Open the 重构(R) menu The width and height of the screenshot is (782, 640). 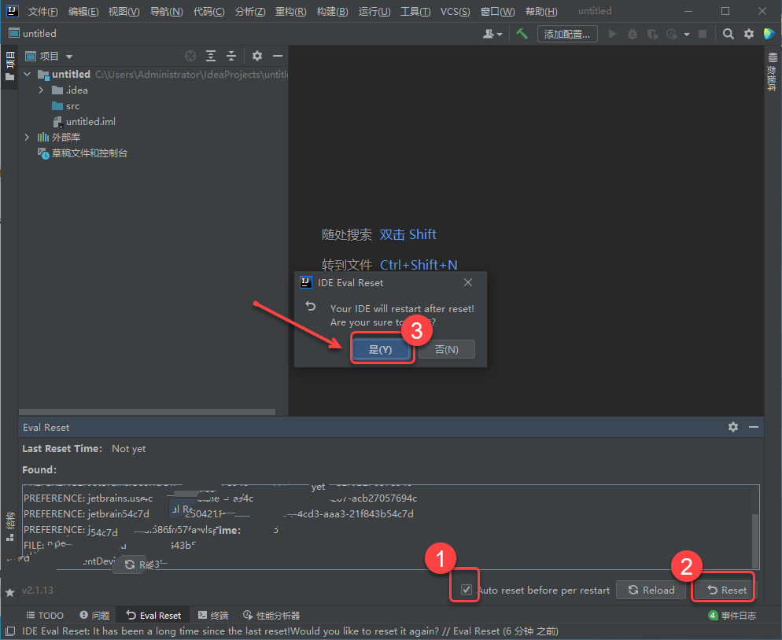(291, 12)
